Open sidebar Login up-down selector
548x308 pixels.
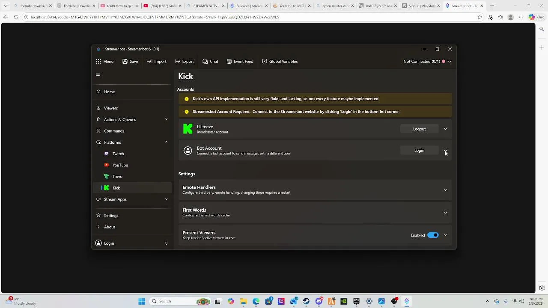click(x=166, y=243)
